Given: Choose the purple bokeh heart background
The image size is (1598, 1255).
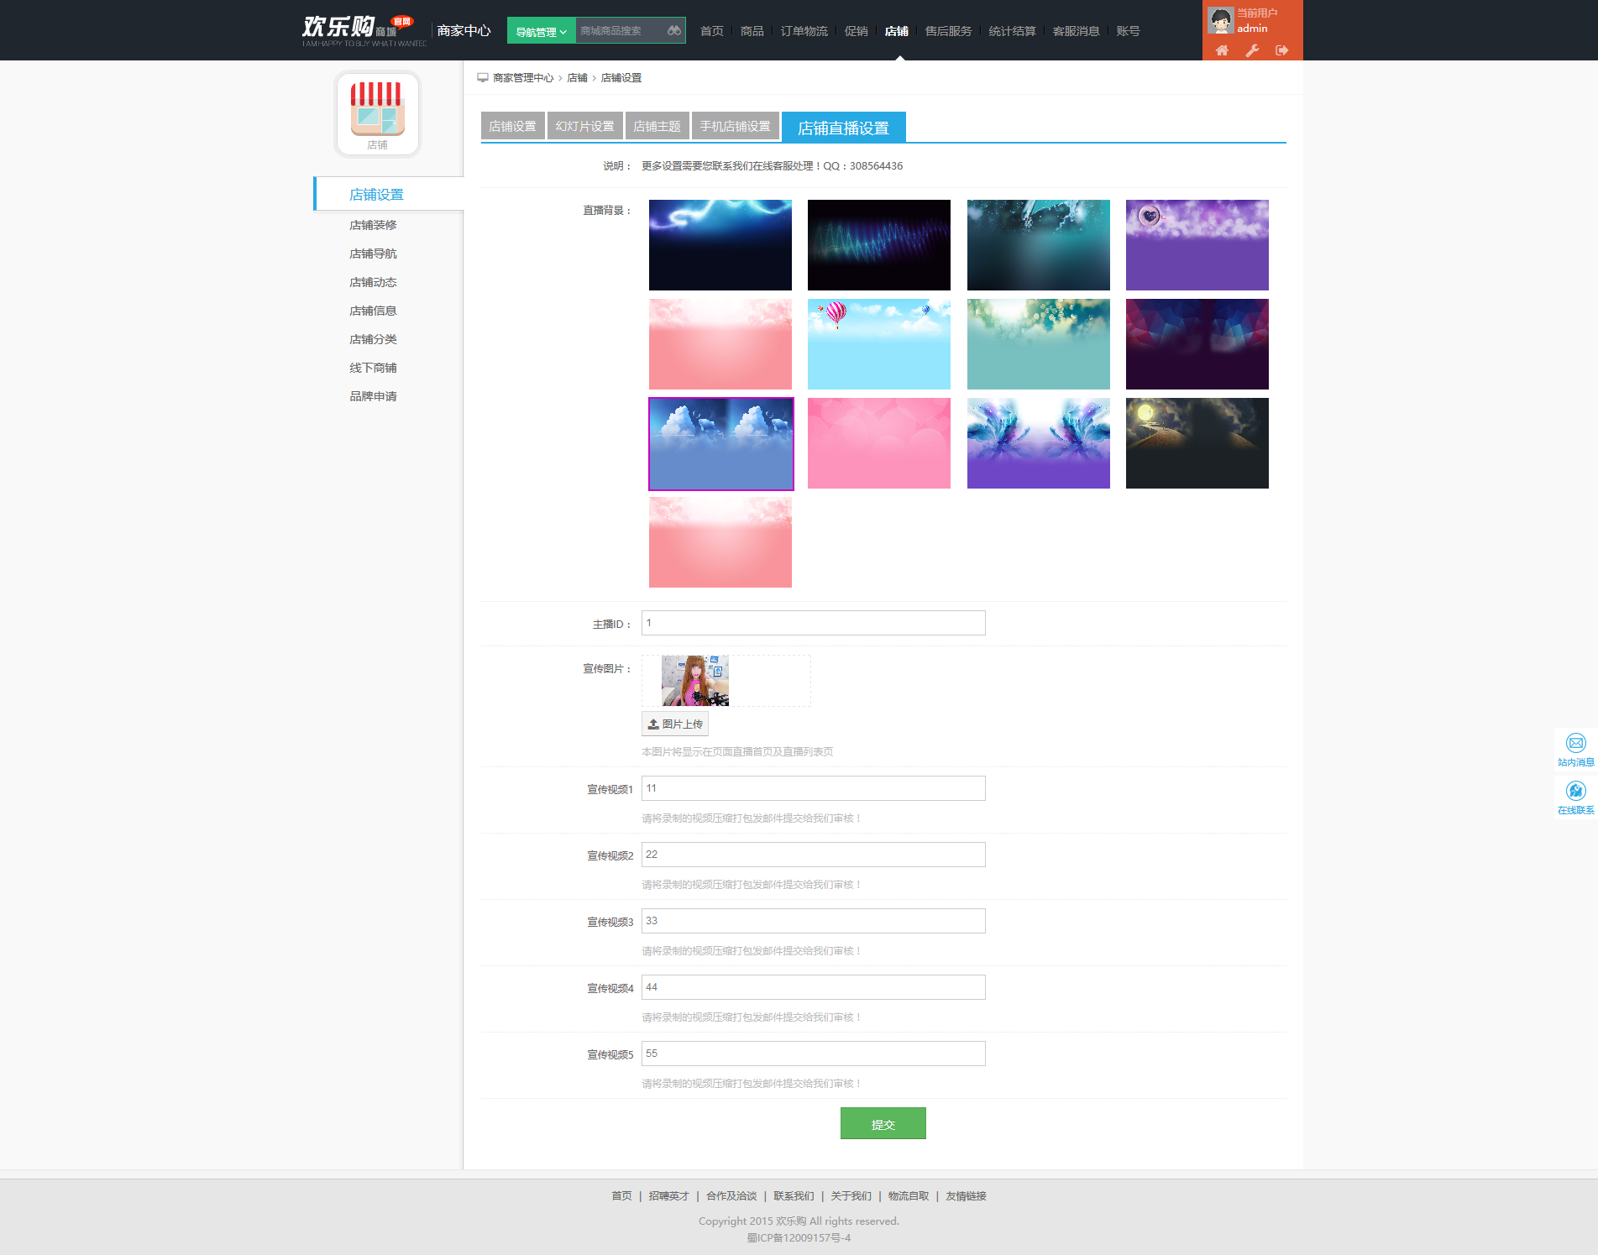Looking at the screenshot, I should pyautogui.click(x=1197, y=245).
